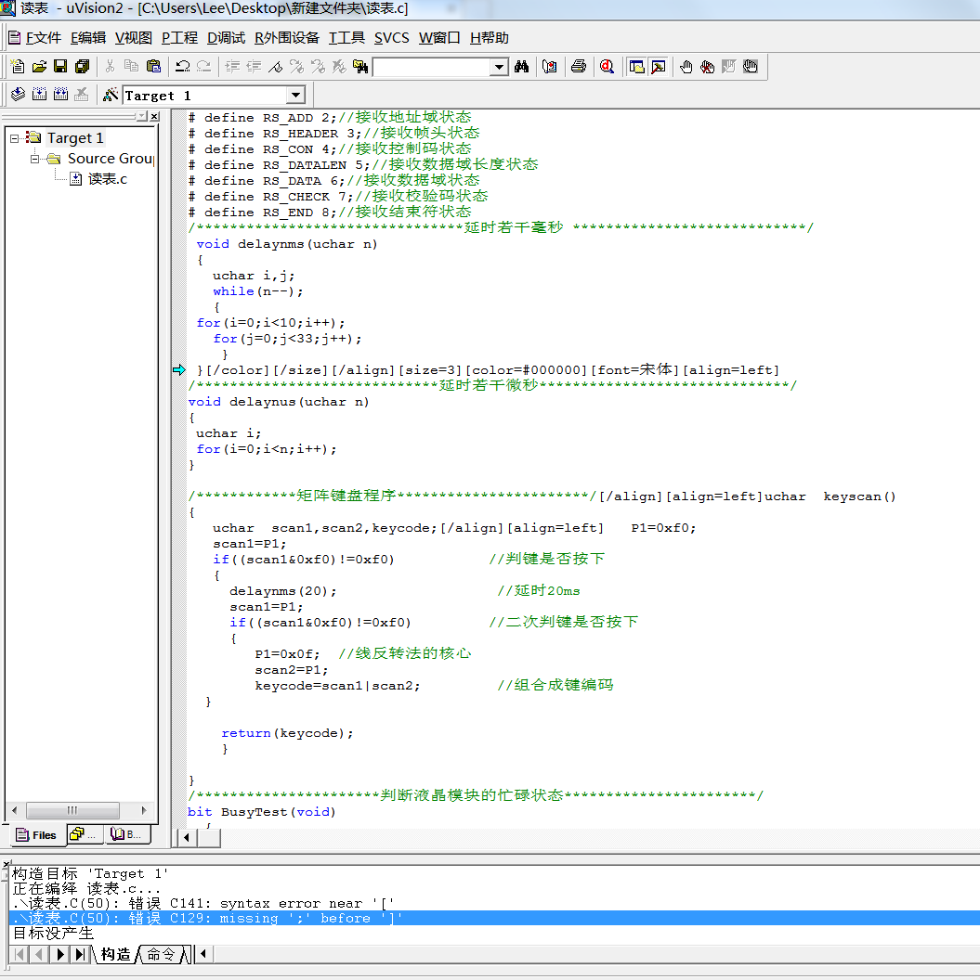Jump to the last output tab arrow

pyautogui.click(x=80, y=954)
